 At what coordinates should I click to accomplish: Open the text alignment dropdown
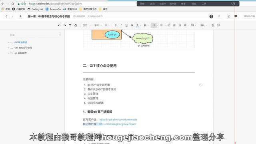pos(186,25)
